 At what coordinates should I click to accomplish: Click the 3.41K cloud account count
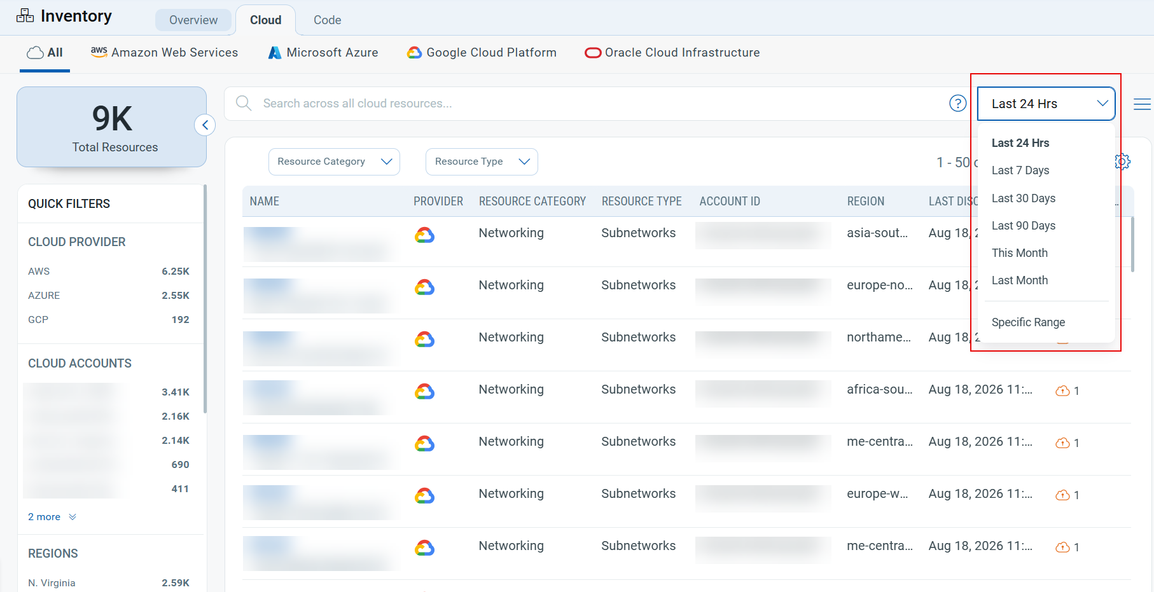click(x=176, y=392)
